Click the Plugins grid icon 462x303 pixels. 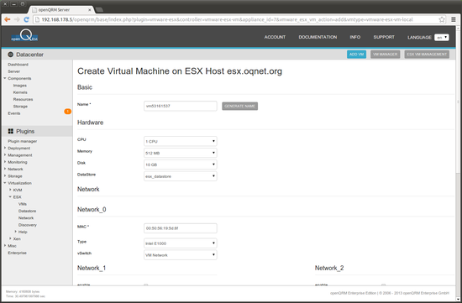[11, 131]
